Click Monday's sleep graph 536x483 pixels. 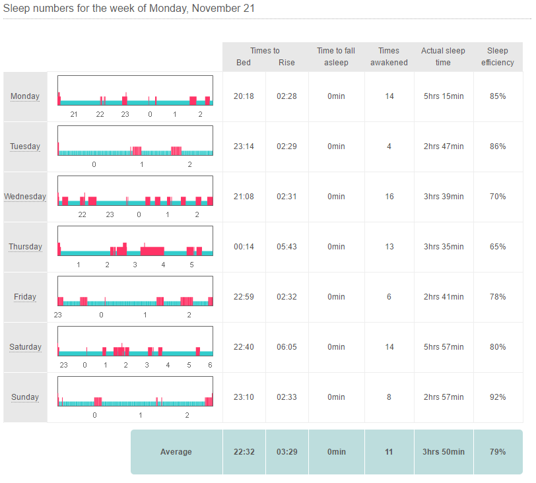click(x=135, y=90)
